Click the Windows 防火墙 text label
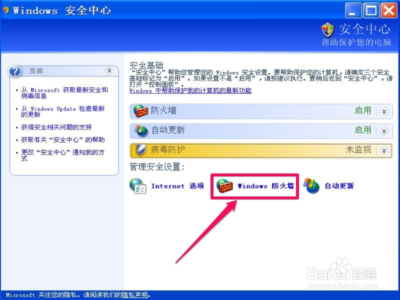400x300 pixels. (265, 186)
